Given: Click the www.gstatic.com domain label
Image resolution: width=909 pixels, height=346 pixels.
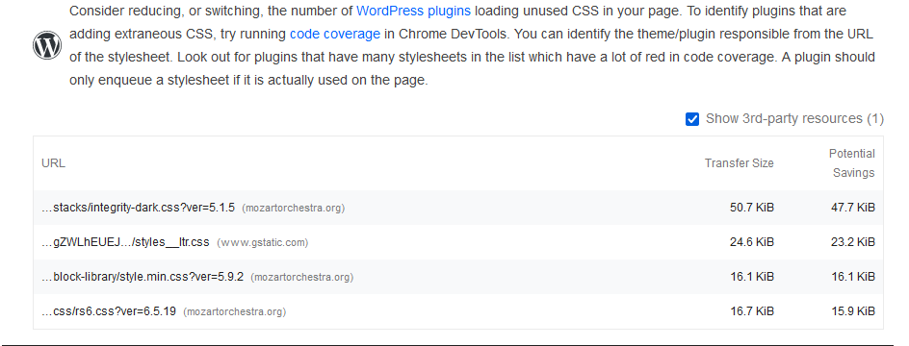Looking at the screenshot, I should click(263, 242).
